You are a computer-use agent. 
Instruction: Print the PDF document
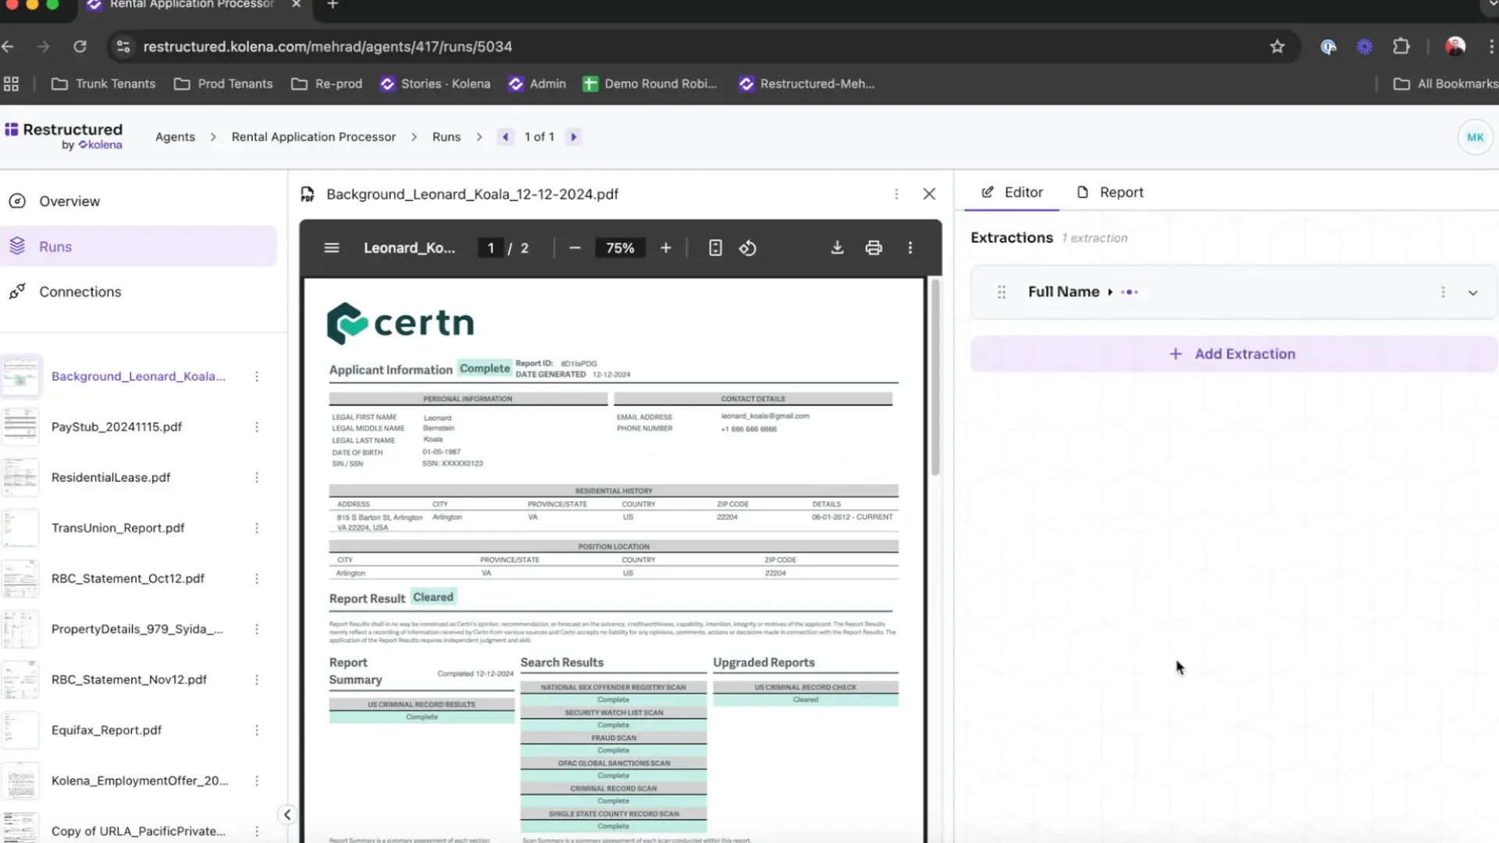[x=874, y=247]
